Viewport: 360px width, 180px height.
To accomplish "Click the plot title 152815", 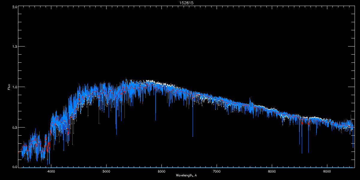I will pyautogui.click(x=186, y=3).
